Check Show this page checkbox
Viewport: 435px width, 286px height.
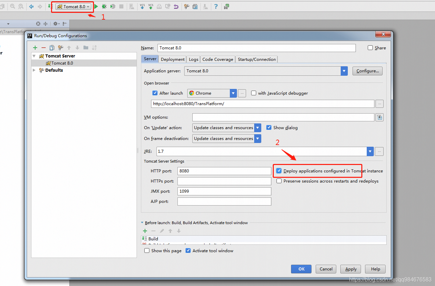(x=147, y=251)
